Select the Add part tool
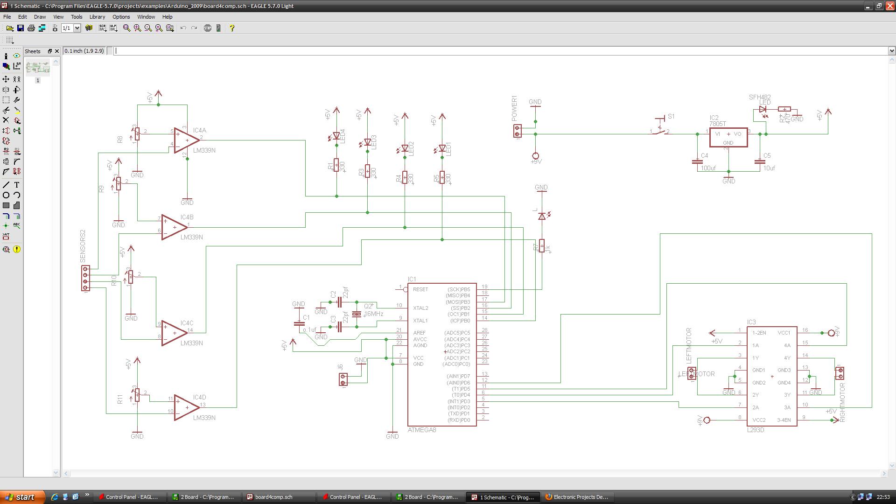 click(17, 120)
